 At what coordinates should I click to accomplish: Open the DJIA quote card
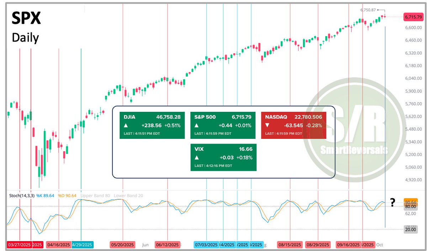[x=152, y=125]
